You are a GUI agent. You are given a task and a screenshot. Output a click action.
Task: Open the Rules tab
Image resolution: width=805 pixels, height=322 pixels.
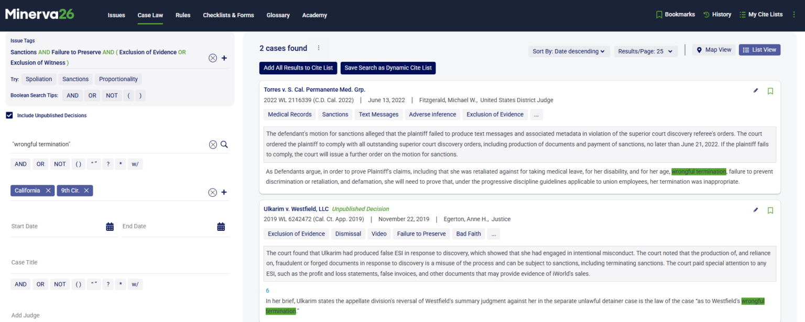click(183, 15)
